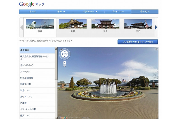This screenshot has width=179, height=119.
Task: Click the carousel next arrow
Action: (156, 27)
